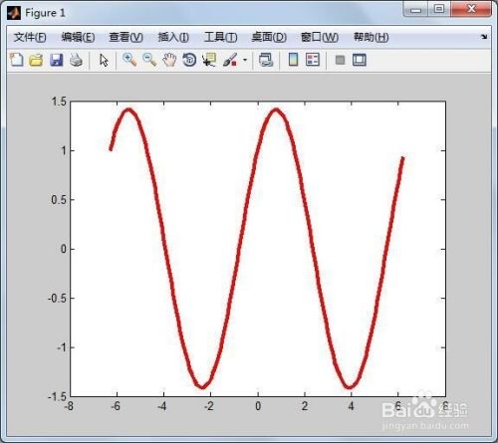Open the 查看(V) menu
498x443 pixels.
click(126, 37)
